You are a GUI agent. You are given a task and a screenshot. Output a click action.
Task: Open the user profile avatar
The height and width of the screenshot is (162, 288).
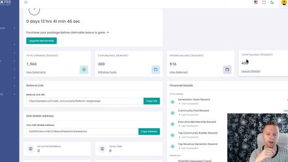[x=284, y=2]
